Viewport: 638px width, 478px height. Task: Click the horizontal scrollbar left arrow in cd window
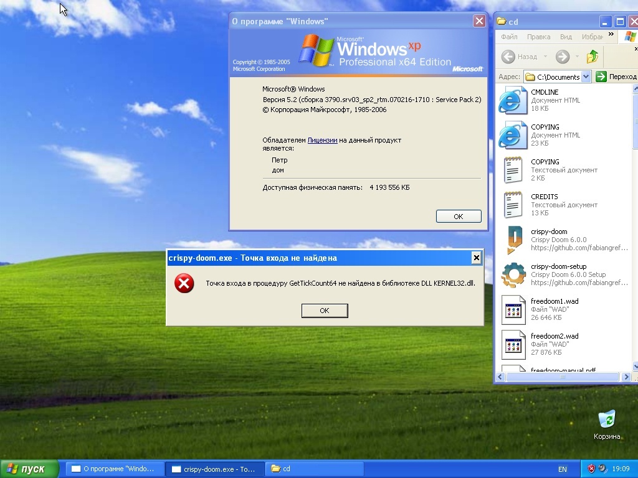coord(500,377)
